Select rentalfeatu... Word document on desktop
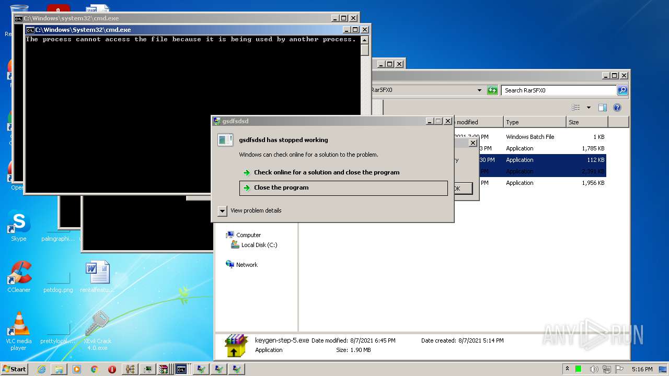This screenshot has width=669, height=376. click(x=97, y=277)
